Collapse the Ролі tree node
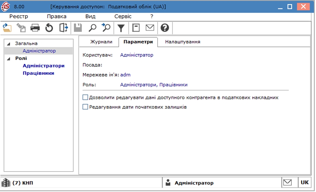 tap(9, 59)
